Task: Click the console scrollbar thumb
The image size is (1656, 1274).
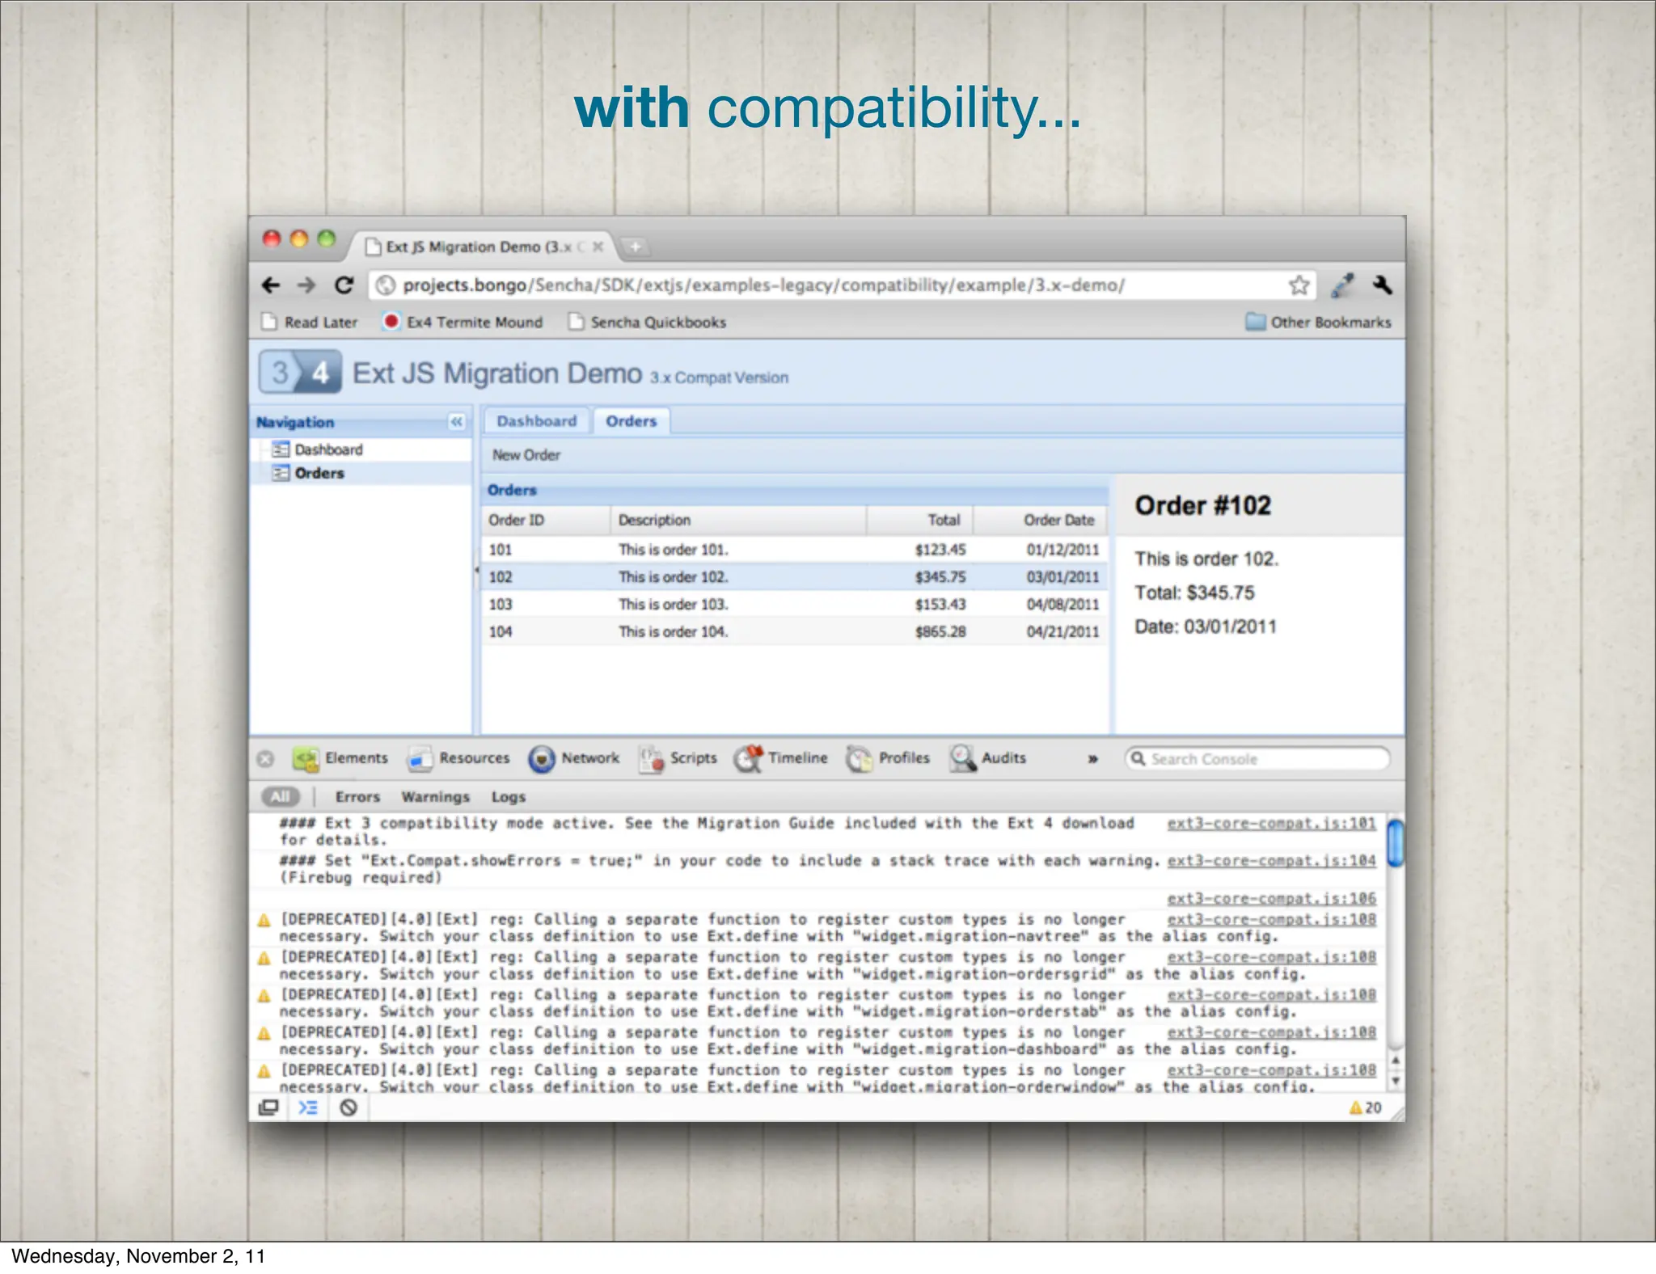Action: 1395,842
